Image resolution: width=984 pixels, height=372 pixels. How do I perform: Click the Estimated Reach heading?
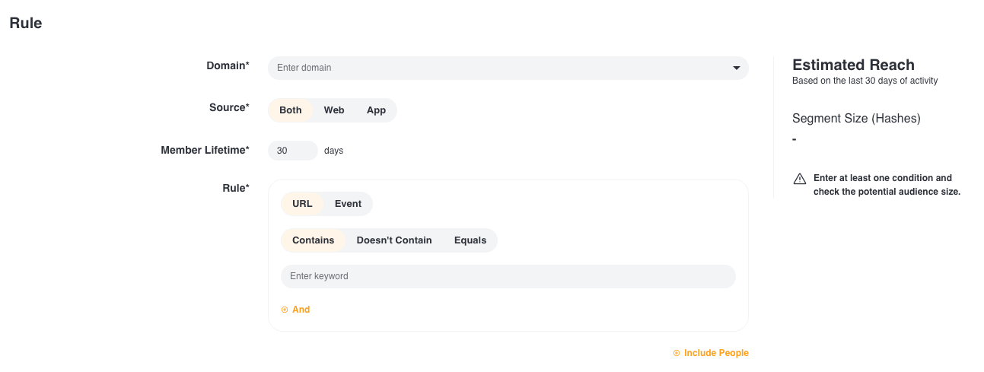[853, 65]
